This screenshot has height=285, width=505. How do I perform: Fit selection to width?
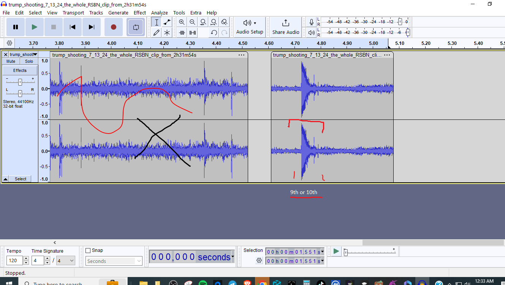(x=203, y=22)
